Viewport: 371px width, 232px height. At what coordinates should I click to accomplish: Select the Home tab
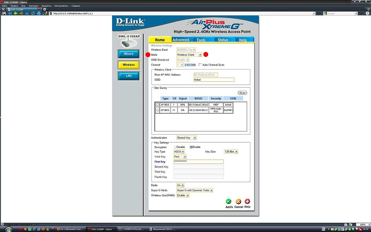(160, 40)
